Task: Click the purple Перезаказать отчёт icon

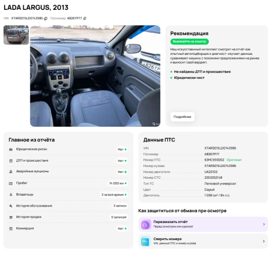Action: pyautogui.click(x=146, y=224)
